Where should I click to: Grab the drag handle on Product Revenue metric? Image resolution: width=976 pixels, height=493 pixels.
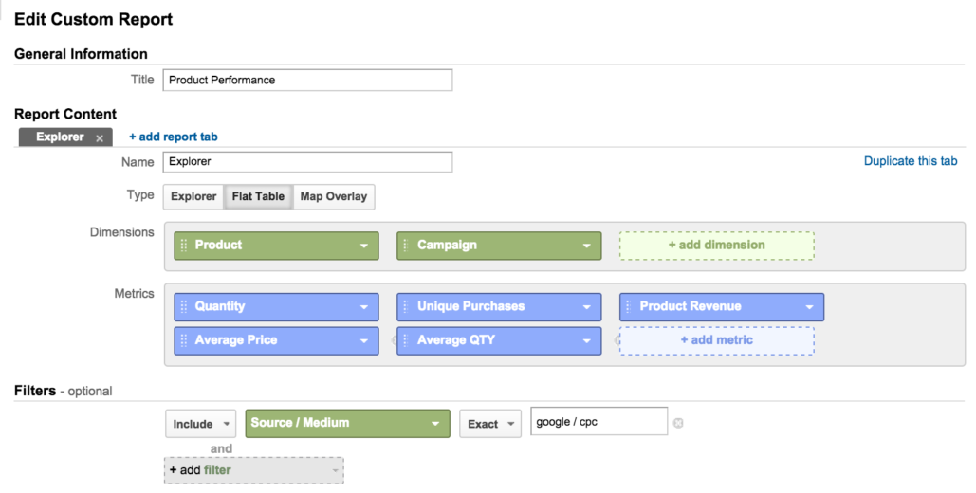tap(628, 306)
